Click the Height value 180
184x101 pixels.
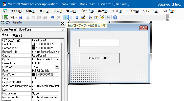coord(45,78)
